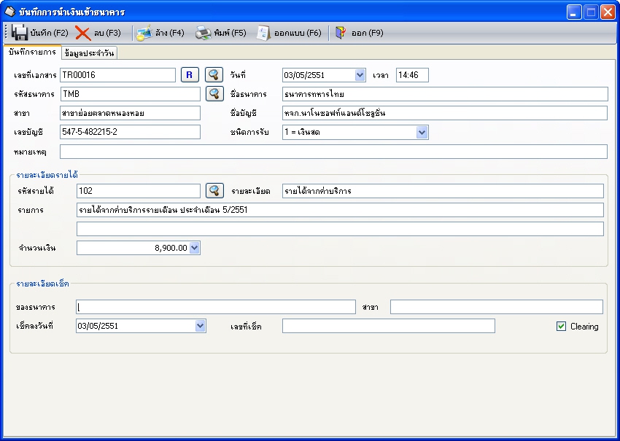Switch to the ข้อมูลประจำวัน tab
Screen dimensions: 620x441
click(x=89, y=53)
